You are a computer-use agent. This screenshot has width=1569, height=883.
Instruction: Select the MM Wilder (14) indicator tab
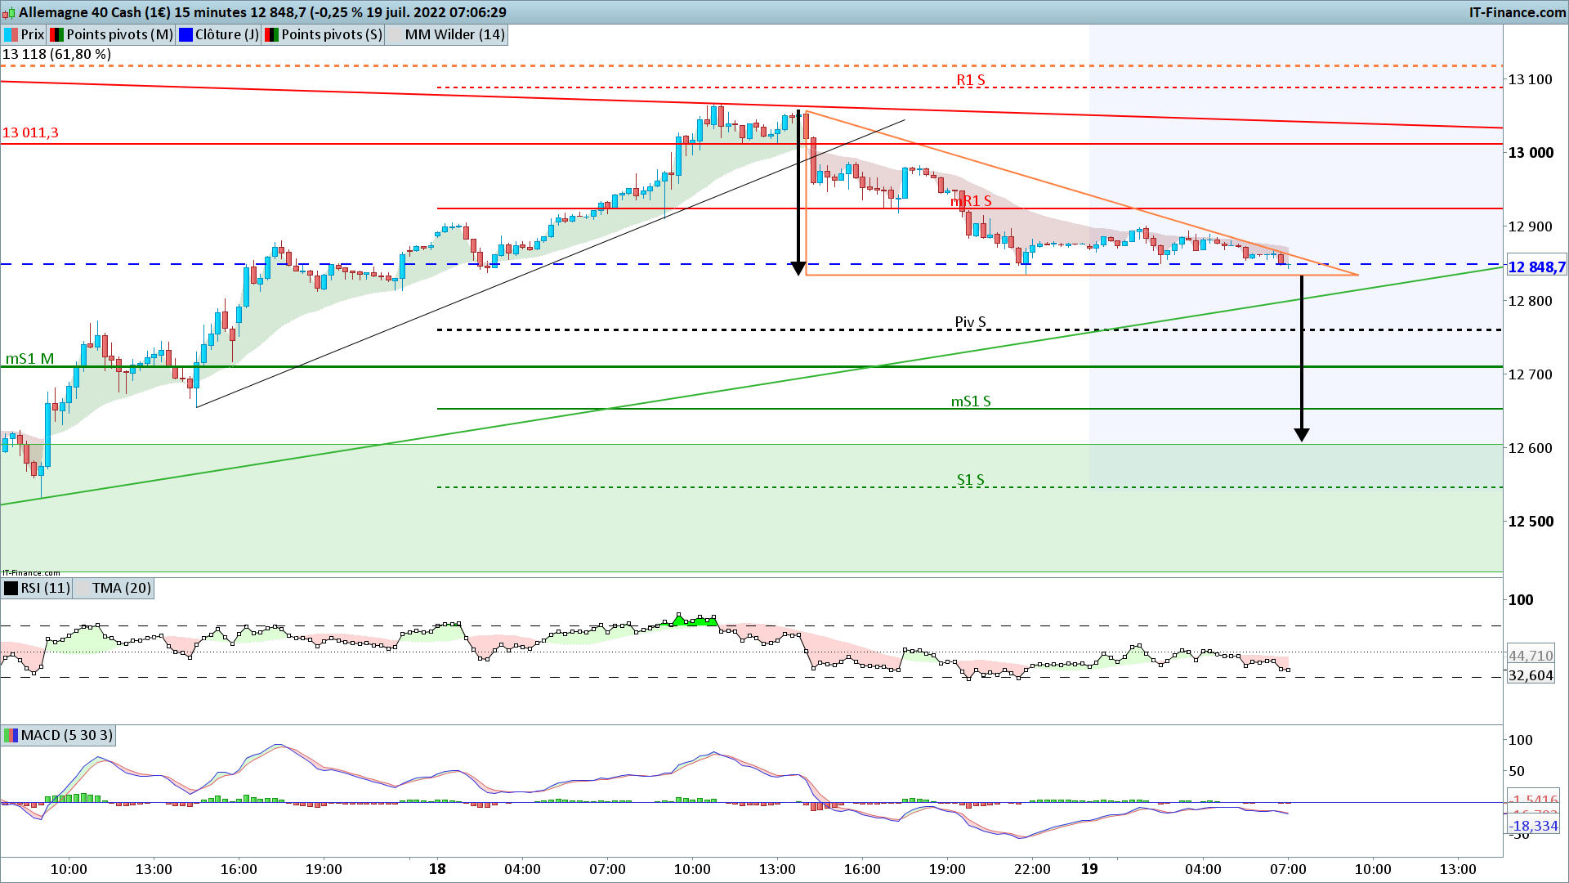(454, 34)
